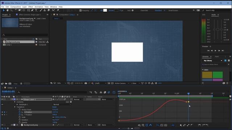Toggle the graph editor snap magnet icon

[x=150, y=125]
